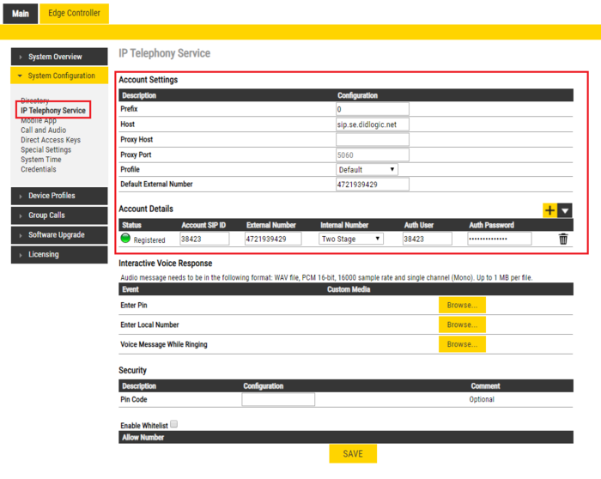This screenshot has width=601, height=479.
Task: Open the Direct Access Keys page
Action: click(x=51, y=140)
